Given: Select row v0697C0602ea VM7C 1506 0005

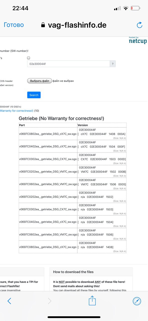Looking at the screenshot, I should pyautogui.click(x=73, y=184).
